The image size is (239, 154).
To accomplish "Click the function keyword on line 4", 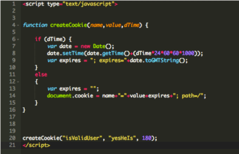I will (x=35, y=25).
